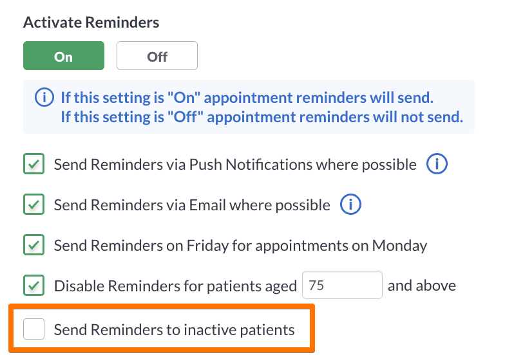The height and width of the screenshot is (355, 505).
Task: Open info icon beside Push Notifications option
Action: tap(437, 164)
